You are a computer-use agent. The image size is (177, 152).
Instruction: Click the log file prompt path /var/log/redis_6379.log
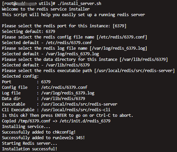click(118, 48)
